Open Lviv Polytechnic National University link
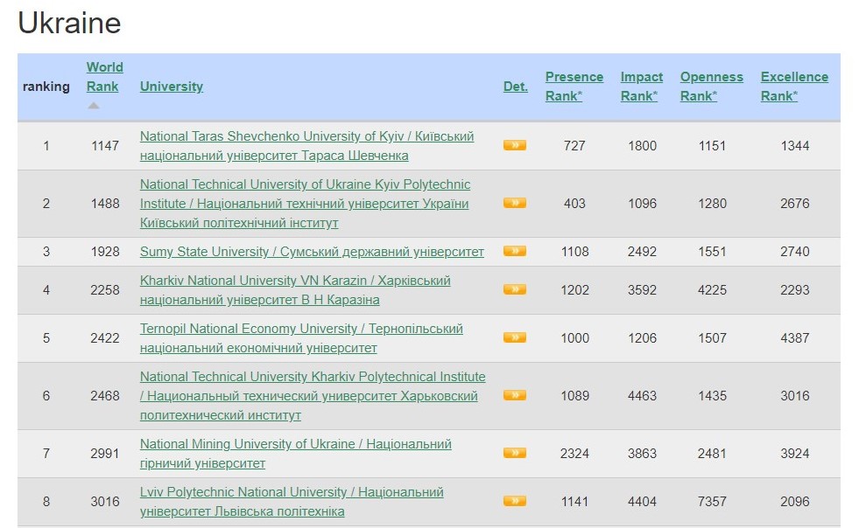The height and width of the screenshot is (528, 859). 292,502
